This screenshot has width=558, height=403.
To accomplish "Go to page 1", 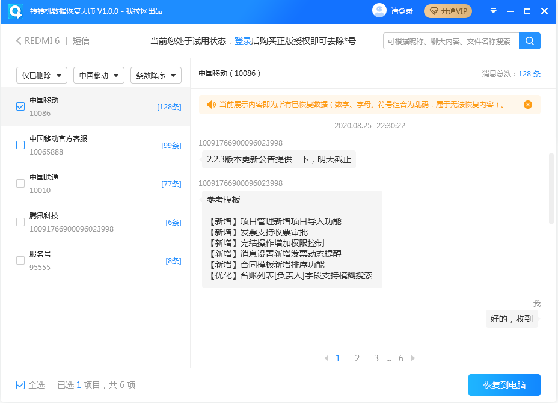I will click(x=338, y=358).
